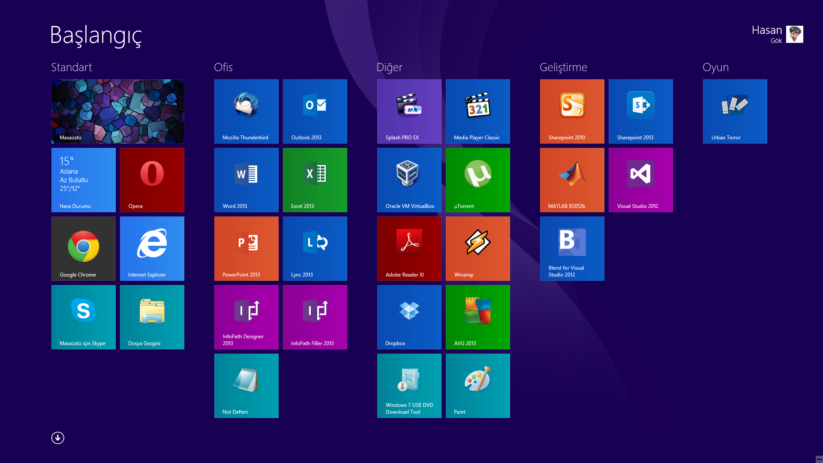Launch Outlook 2013 tile

pos(315,111)
